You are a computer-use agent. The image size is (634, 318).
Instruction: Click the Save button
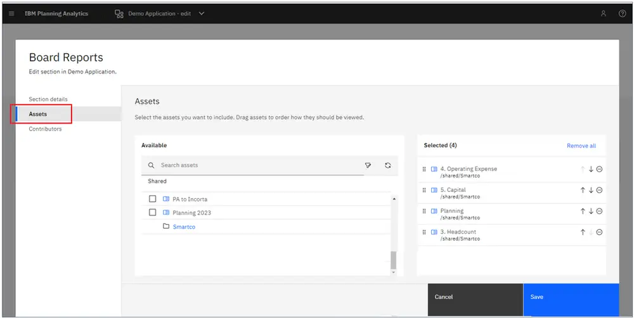(571, 300)
